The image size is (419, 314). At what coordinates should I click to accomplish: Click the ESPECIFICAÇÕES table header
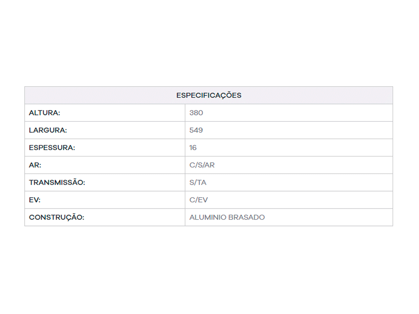[x=208, y=95]
